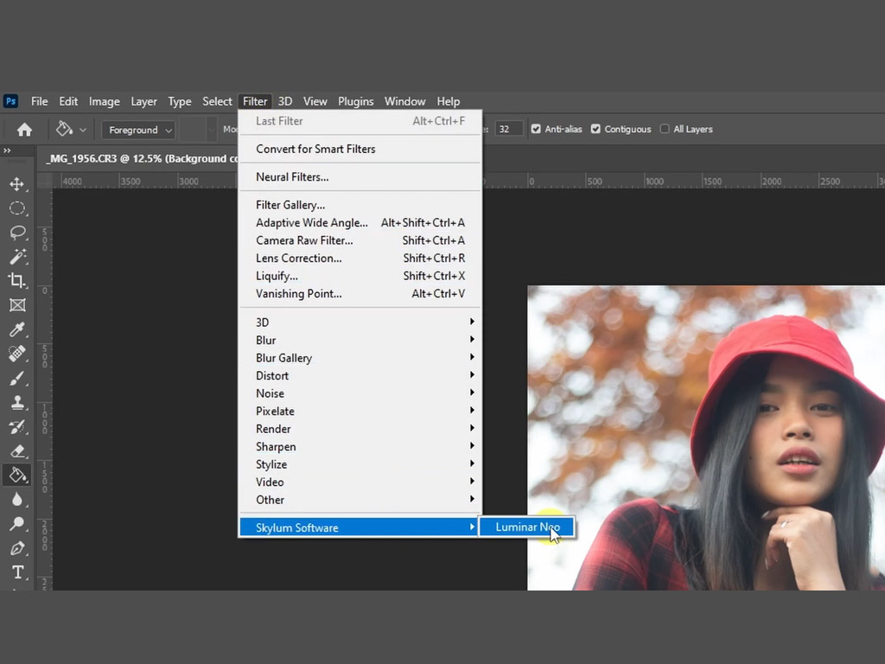Select the Move tool
The height and width of the screenshot is (664, 885).
(x=17, y=184)
